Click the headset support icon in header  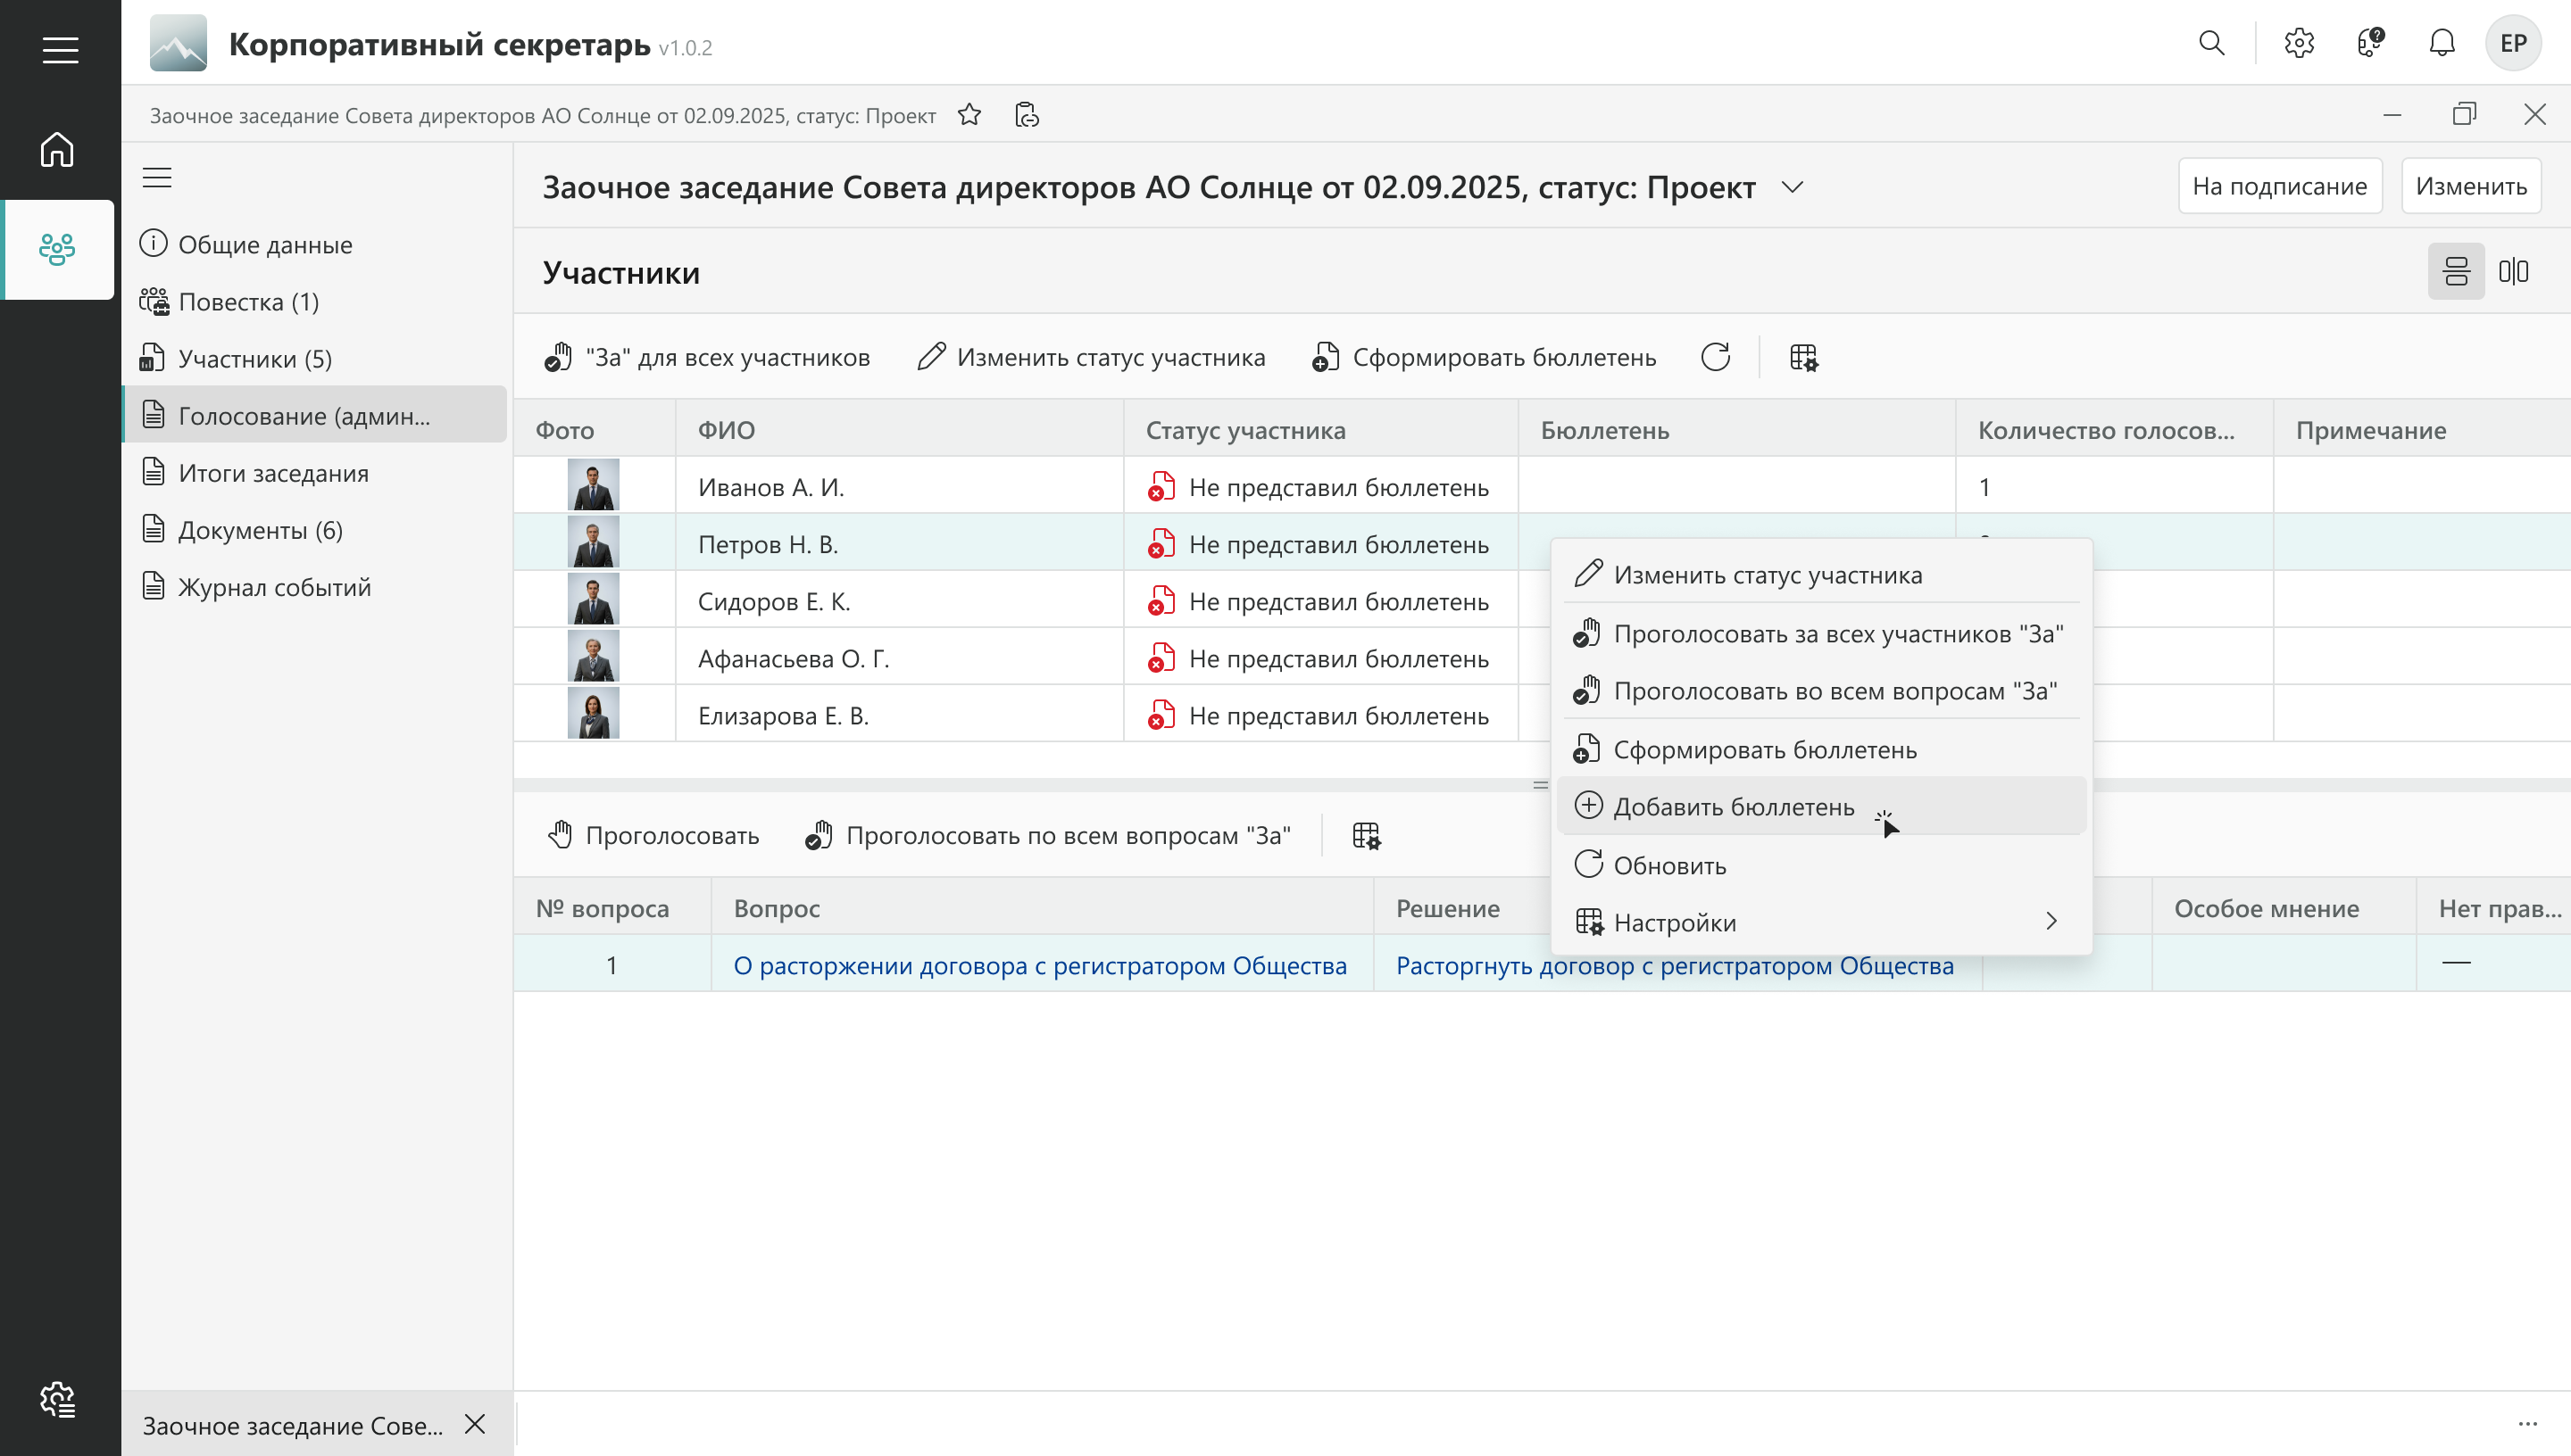click(2370, 43)
